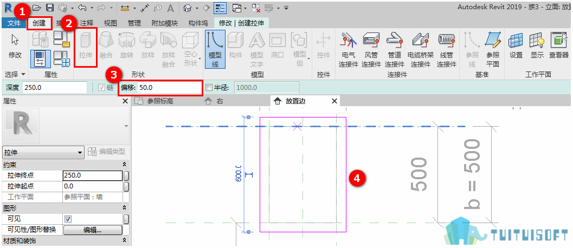Open the 拉伸 type selector dropdown
Screen dimensions: 573x248
click(x=43, y=152)
